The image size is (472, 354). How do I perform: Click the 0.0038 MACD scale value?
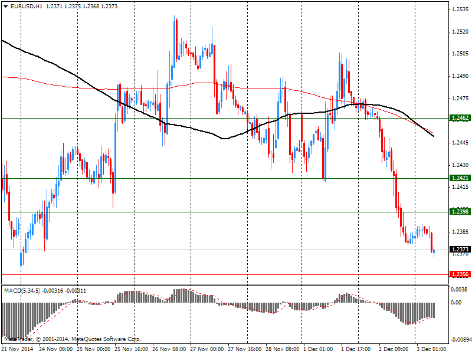(459, 290)
